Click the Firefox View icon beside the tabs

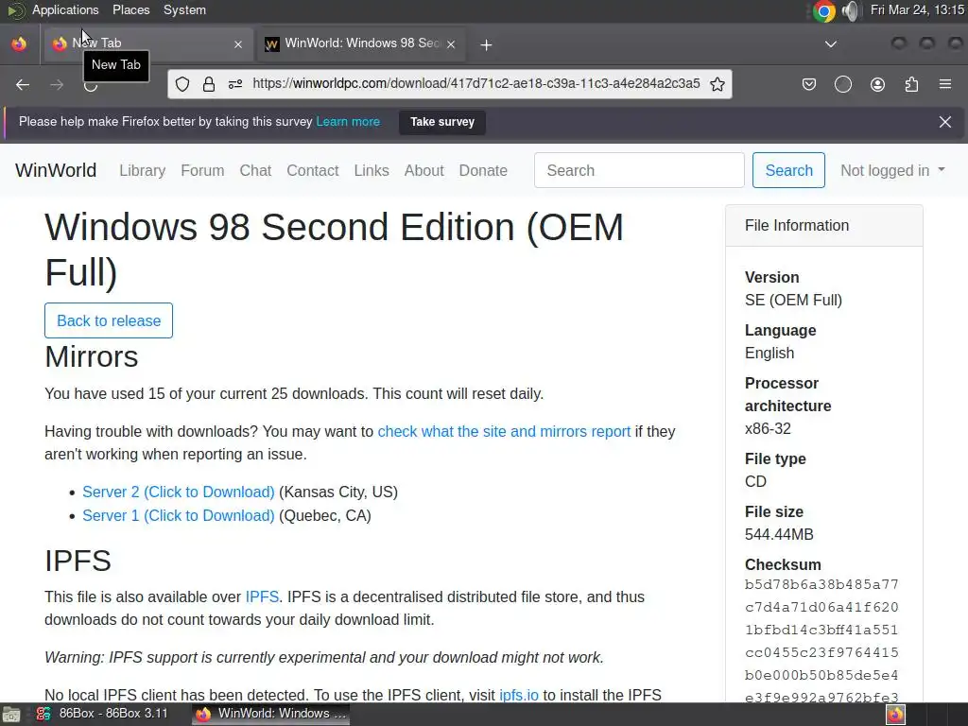tap(19, 43)
